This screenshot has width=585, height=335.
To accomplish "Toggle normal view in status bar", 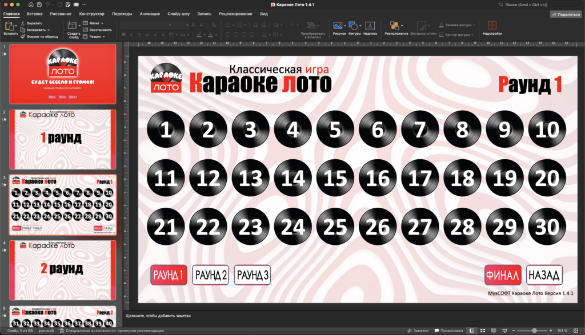I will (471, 330).
